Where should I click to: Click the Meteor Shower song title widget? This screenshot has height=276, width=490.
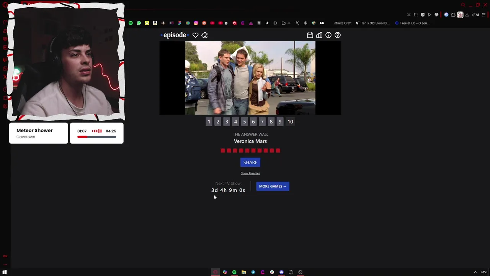coord(34,130)
